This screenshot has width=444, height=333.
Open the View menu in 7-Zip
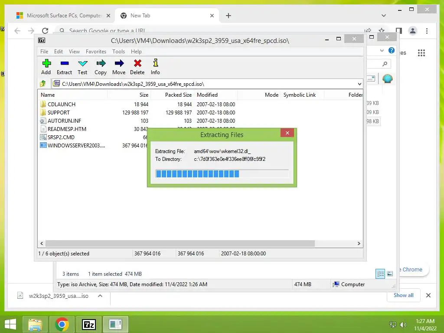tap(74, 52)
